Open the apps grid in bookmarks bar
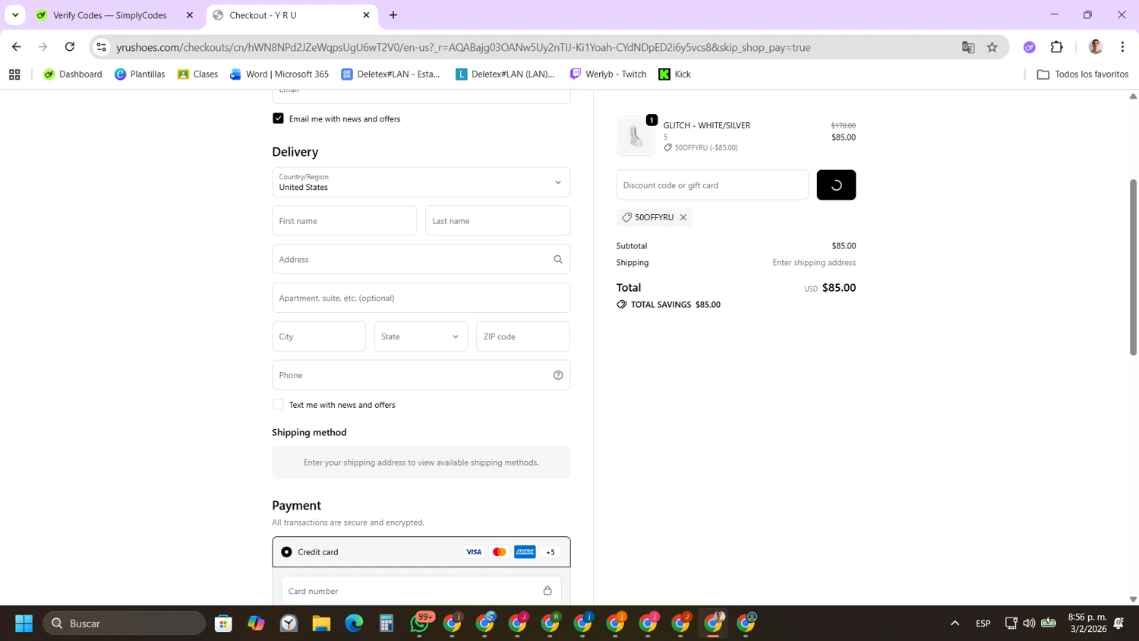 click(14, 74)
